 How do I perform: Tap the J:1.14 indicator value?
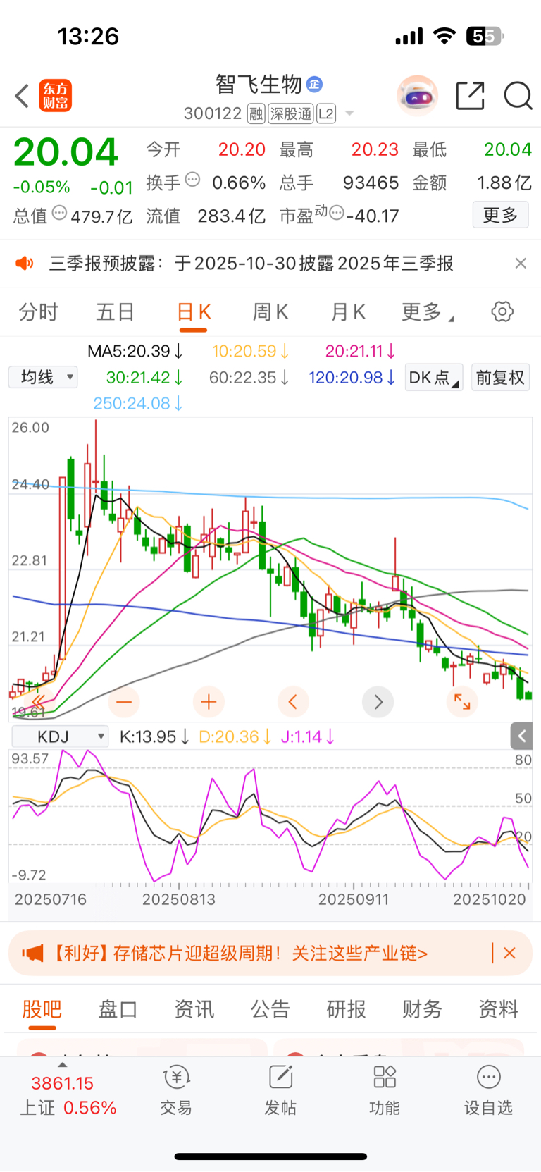point(307,736)
